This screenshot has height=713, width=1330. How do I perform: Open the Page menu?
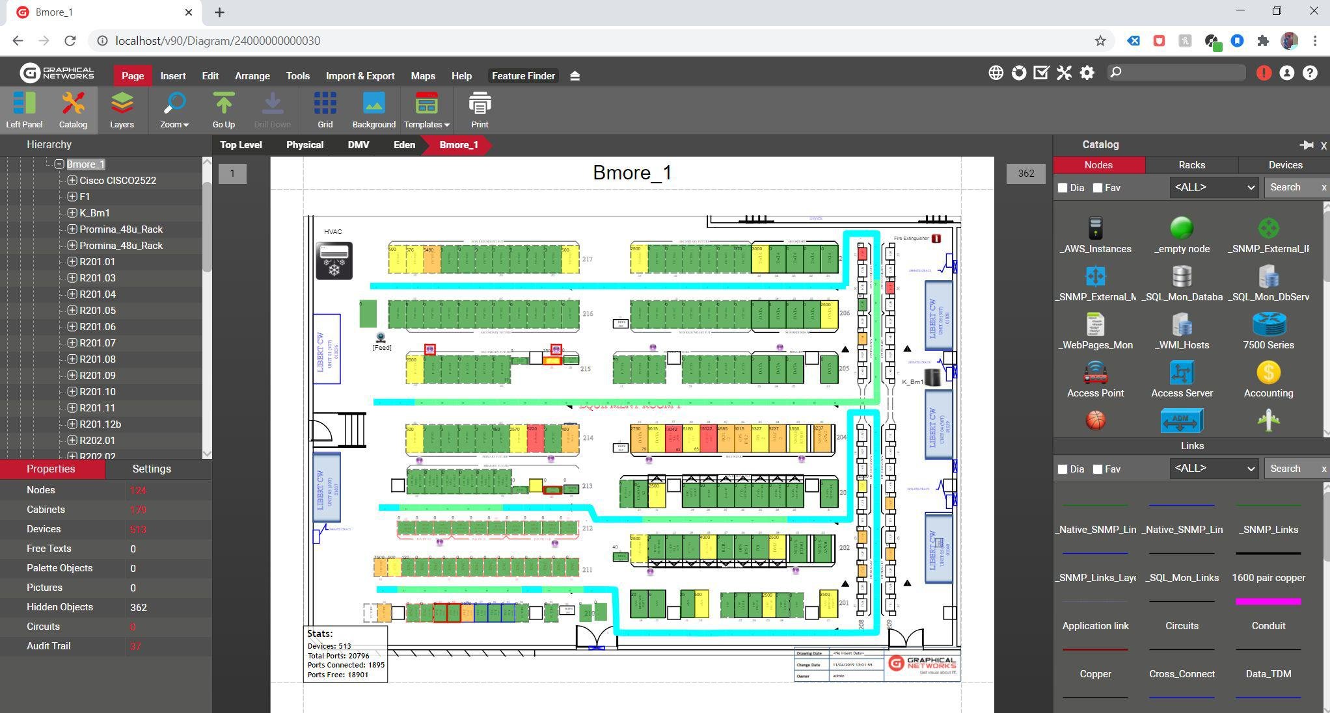coord(132,76)
